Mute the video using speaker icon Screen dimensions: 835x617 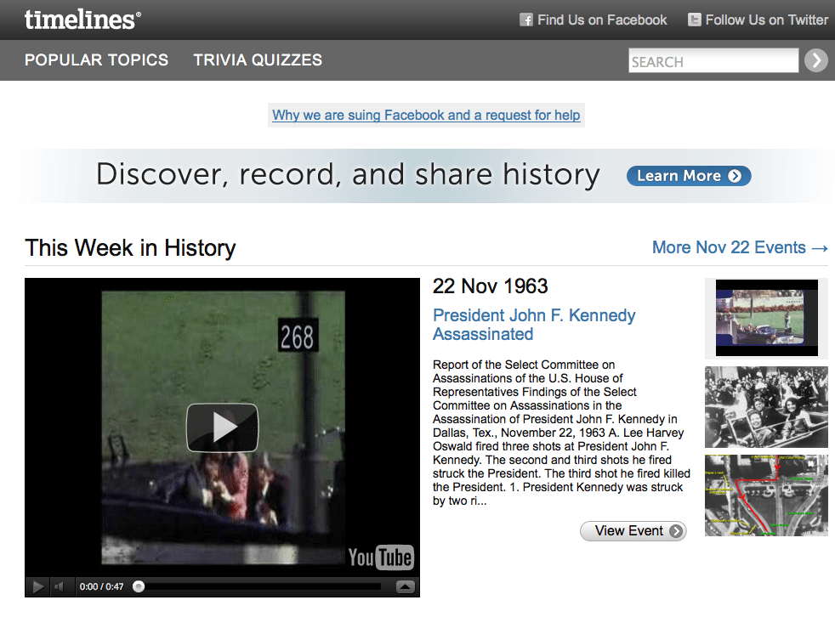click(x=59, y=586)
